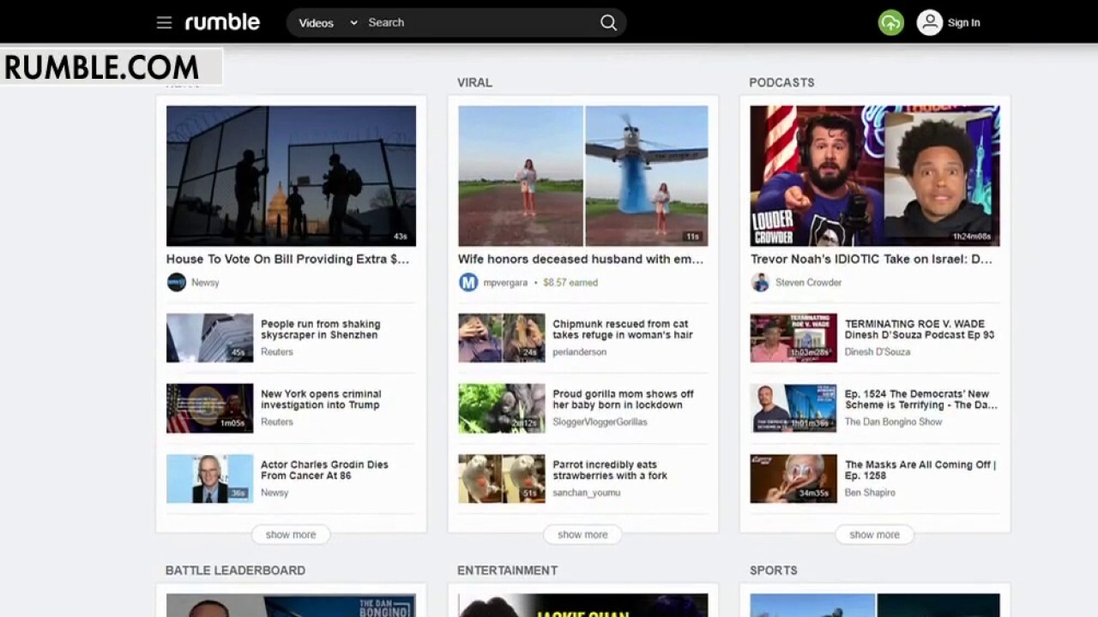Click the search magnifier icon
This screenshot has height=617, width=1098.
pos(608,23)
